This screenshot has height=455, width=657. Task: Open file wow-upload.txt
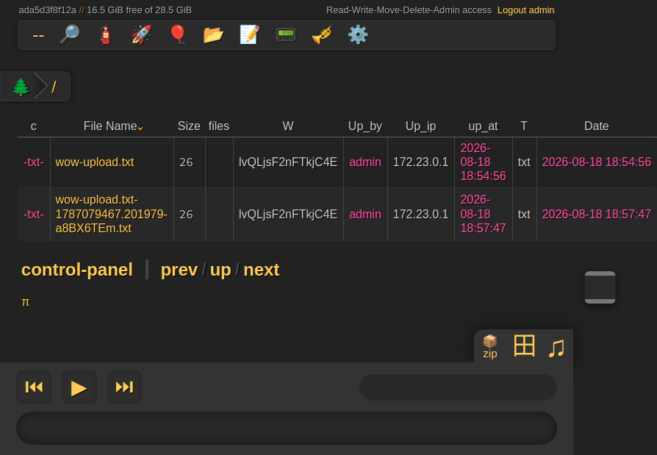(95, 162)
